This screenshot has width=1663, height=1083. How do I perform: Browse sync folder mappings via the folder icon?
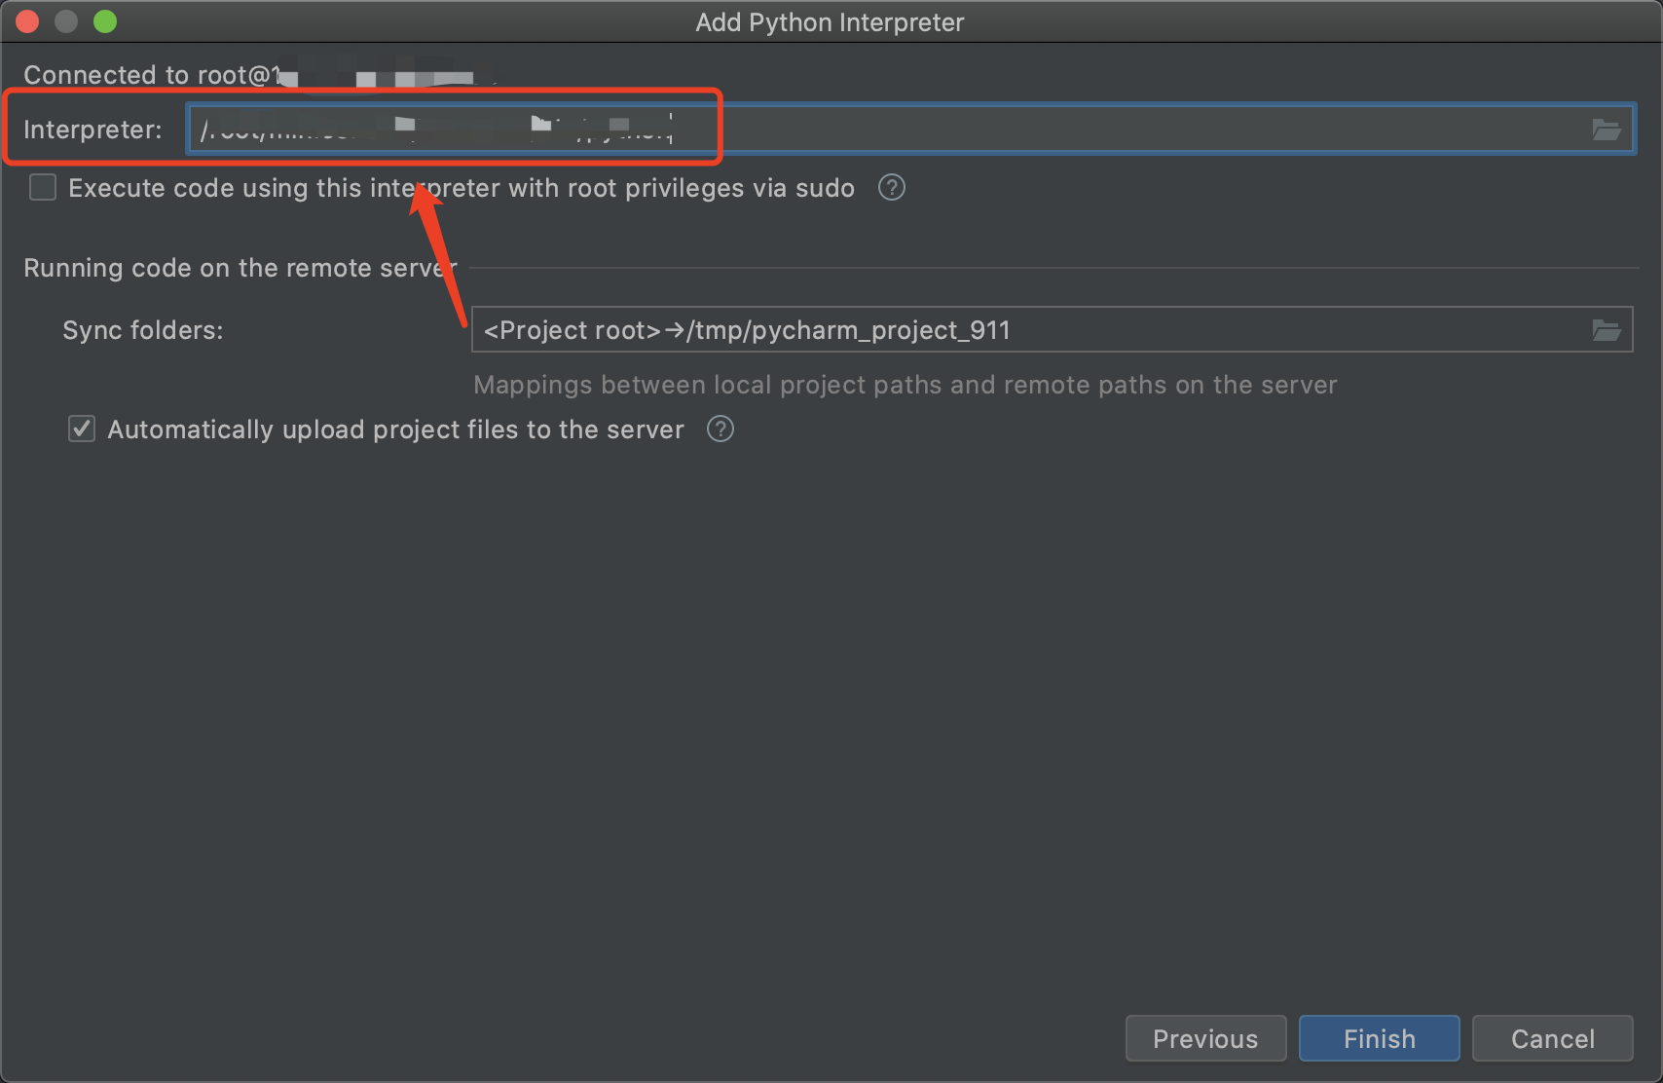point(1607,329)
